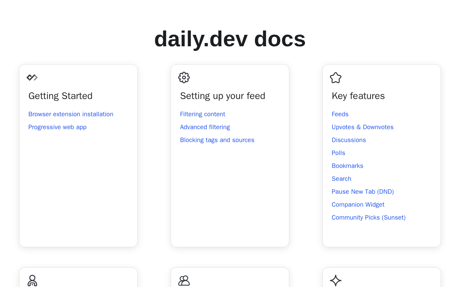Open Community Picks (Sunset) link
Image resolution: width=460 pixels, height=287 pixels.
pyautogui.click(x=369, y=217)
